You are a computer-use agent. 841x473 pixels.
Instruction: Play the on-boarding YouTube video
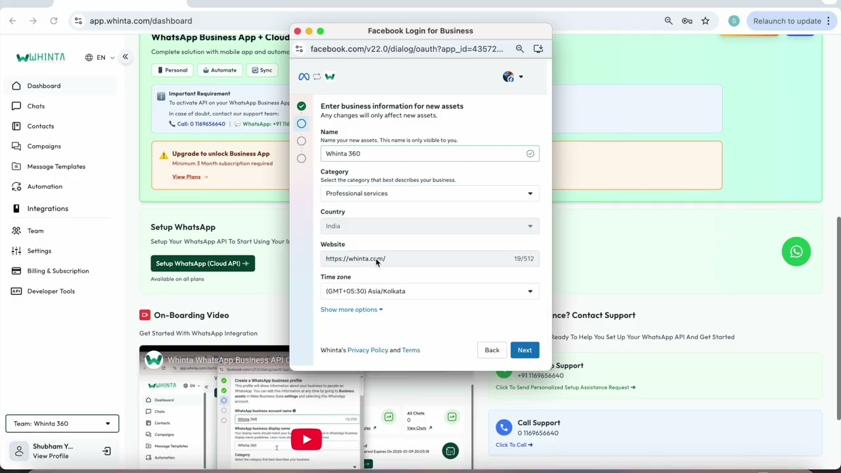tap(306, 439)
